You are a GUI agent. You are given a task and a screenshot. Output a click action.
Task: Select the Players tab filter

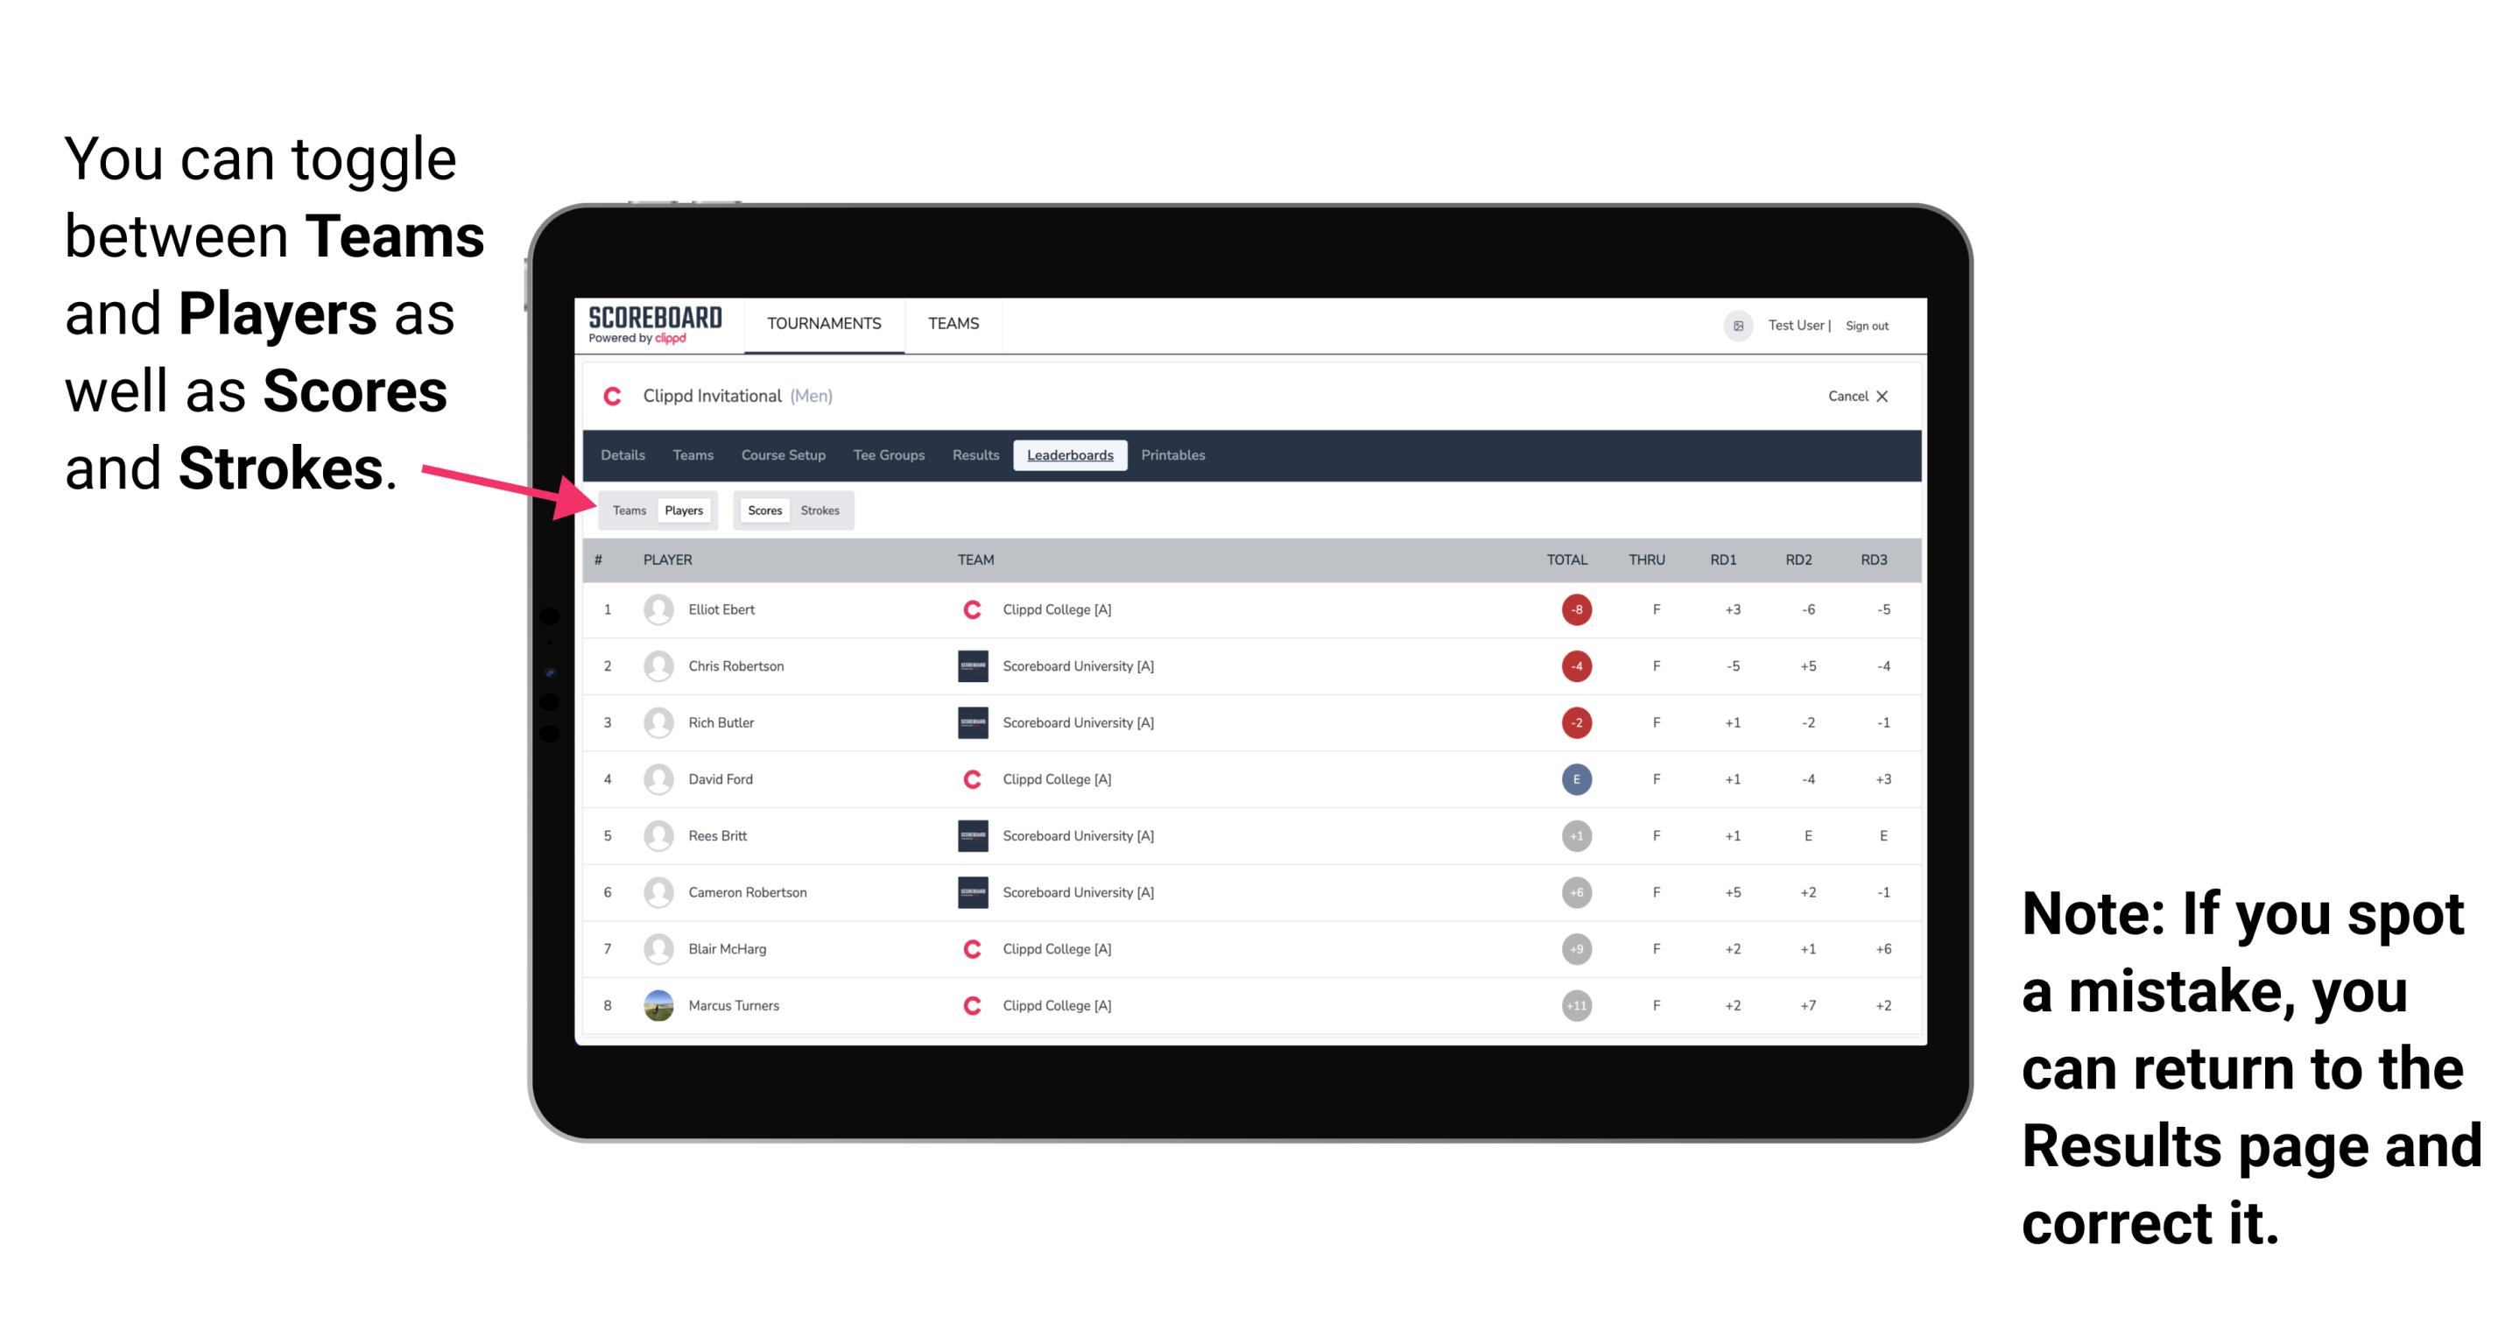tap(681, 510)
